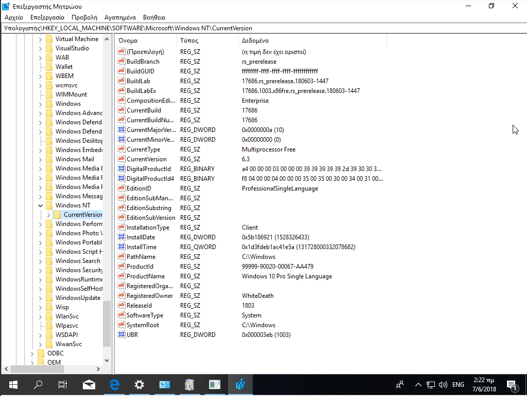The image size is (527, 396).
Task: Launch Microsoft Edge from taskbar
Action: point(114,385)
